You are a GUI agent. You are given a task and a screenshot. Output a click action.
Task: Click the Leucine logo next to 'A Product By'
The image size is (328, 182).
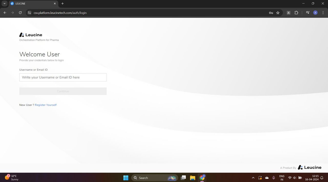310,167
